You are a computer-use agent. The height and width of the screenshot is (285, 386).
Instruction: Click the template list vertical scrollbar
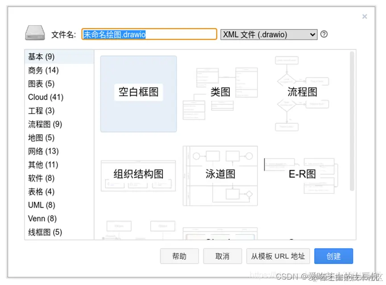click(x=352, y=121)
